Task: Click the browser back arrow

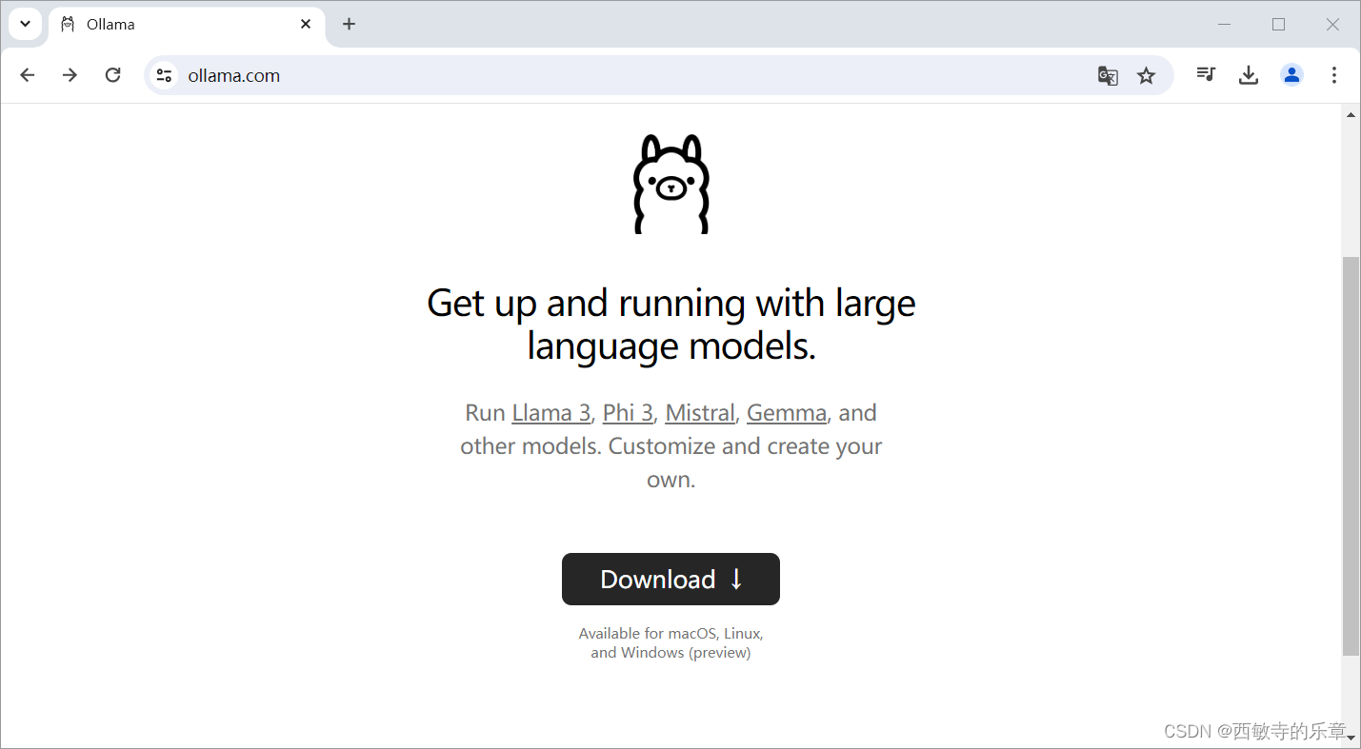Action: (x=27, y=75)
